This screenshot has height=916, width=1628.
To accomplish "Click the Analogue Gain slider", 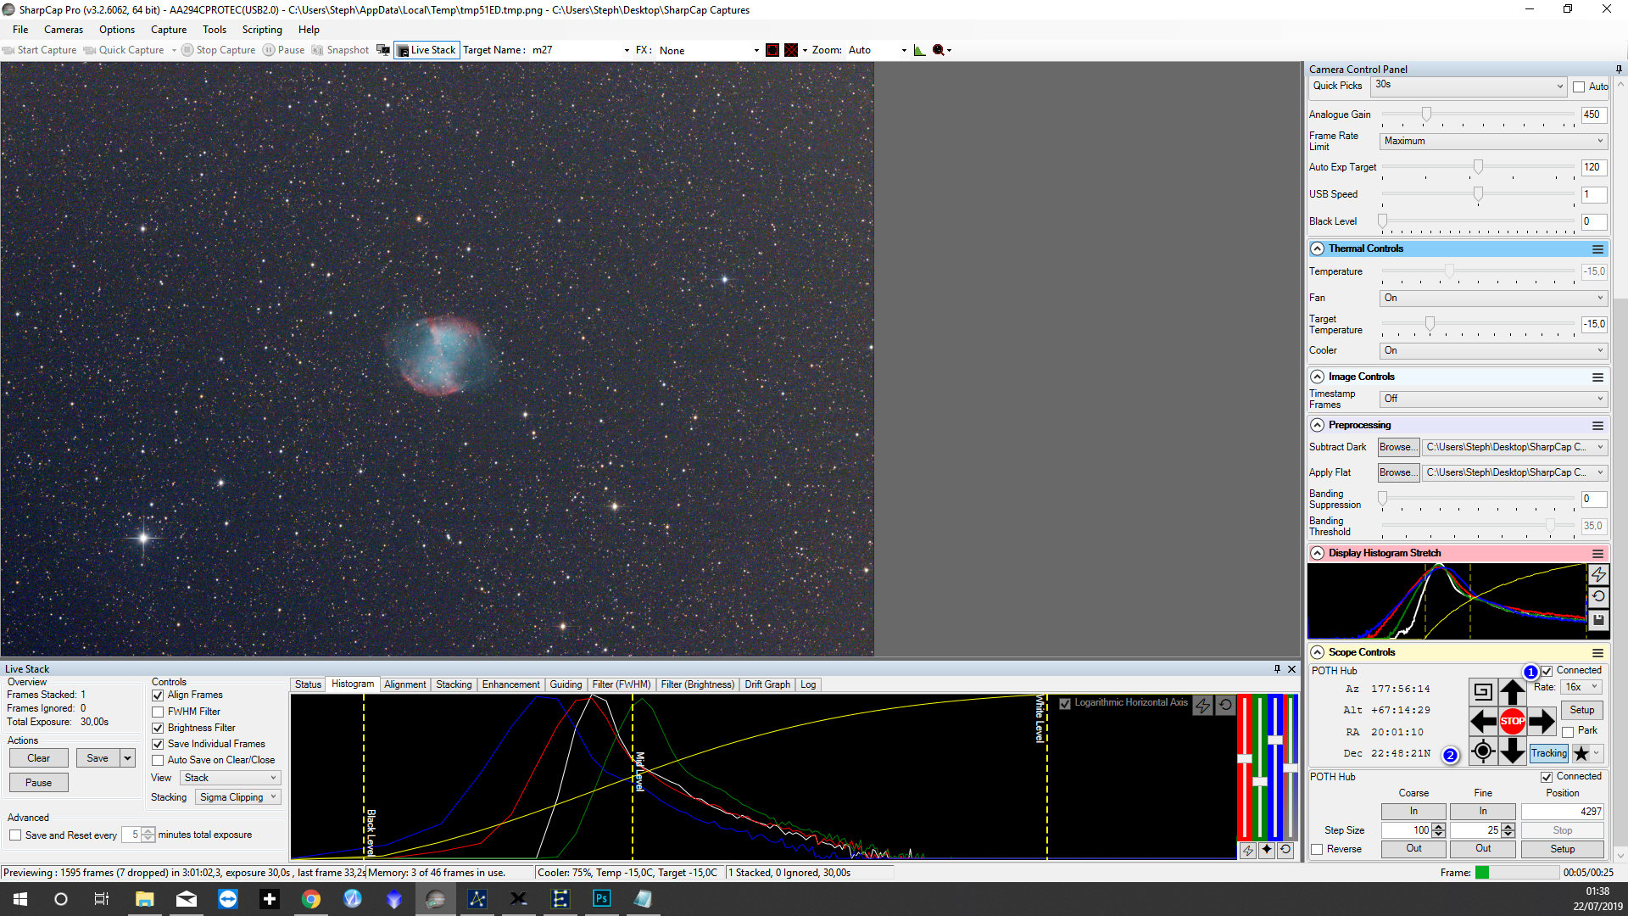I will [x=1426, y=114].
